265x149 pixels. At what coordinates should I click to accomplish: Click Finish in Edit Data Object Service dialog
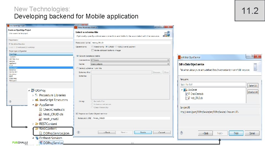[x=236, y=133]
